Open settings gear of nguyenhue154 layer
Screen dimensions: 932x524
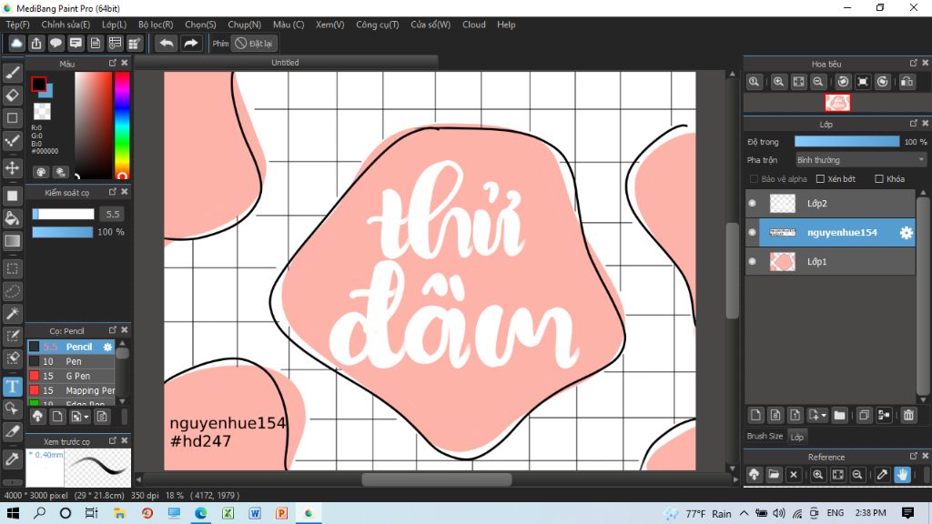pyautogui.click(x=906, y=233)
